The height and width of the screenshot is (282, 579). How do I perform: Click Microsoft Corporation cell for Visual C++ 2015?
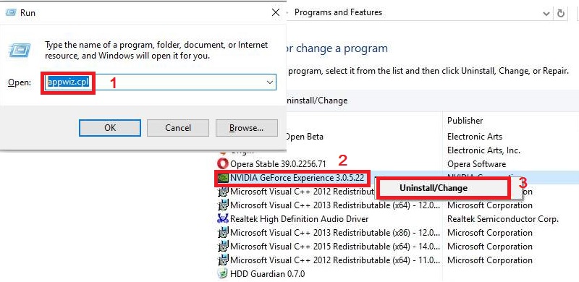490,247
